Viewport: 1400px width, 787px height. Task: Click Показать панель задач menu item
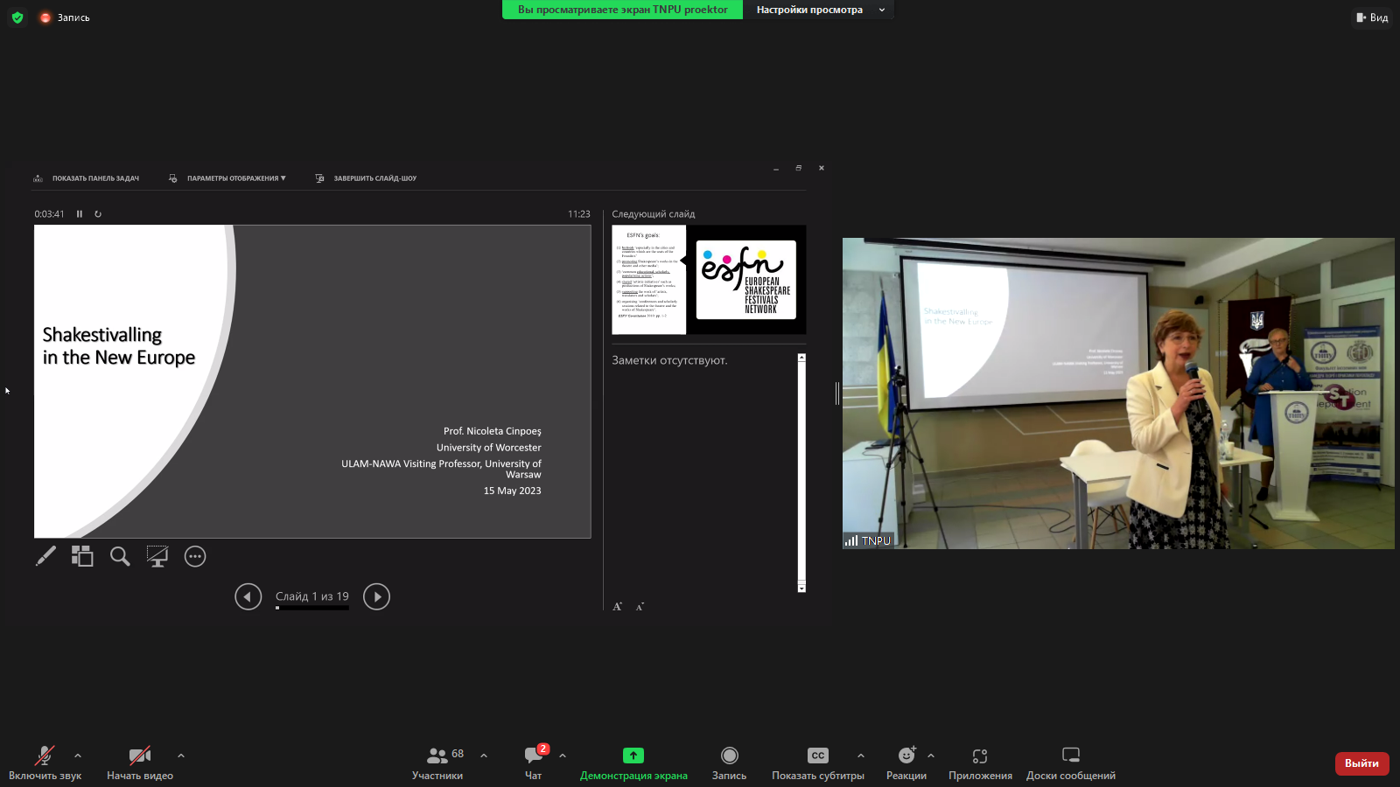pos(94,178)
